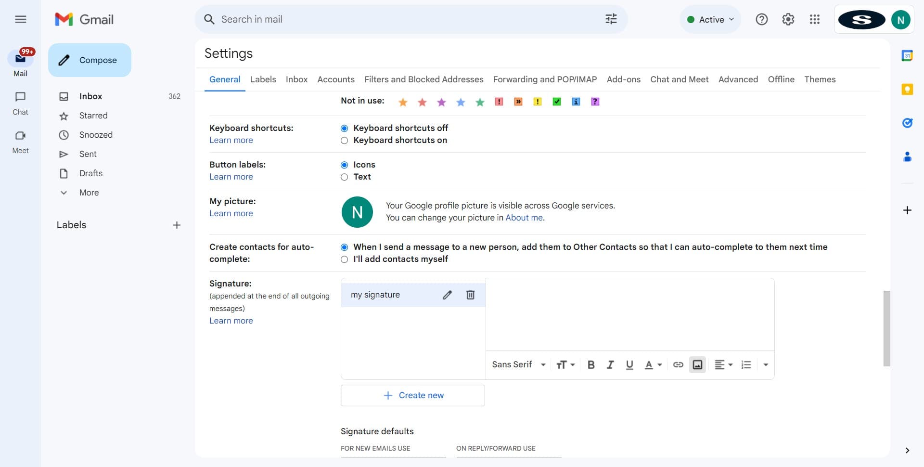This screenshot has height=467, width=924.
Task: Expand the More section in the sidebar
Action: (89, 193)
